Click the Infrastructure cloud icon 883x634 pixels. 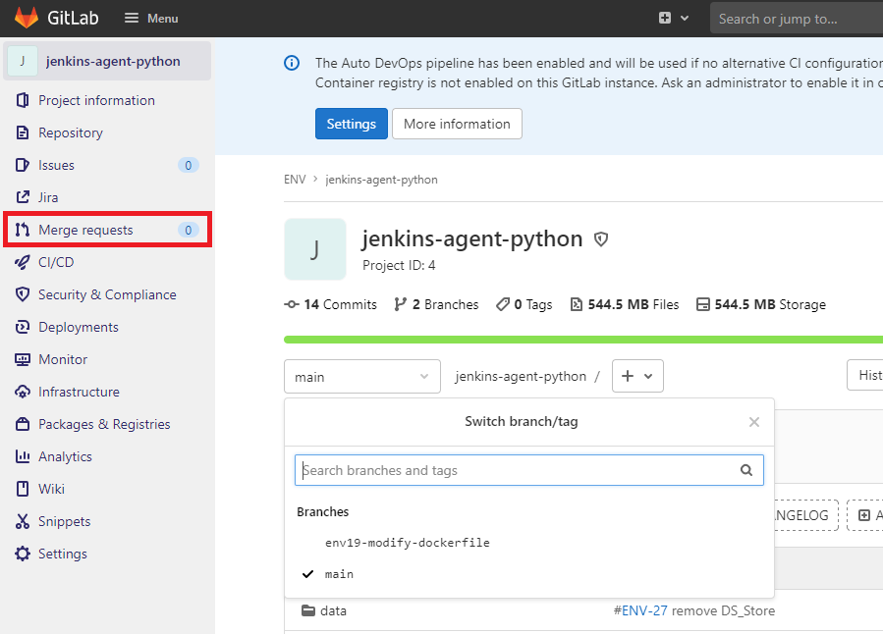coord(23,392)
